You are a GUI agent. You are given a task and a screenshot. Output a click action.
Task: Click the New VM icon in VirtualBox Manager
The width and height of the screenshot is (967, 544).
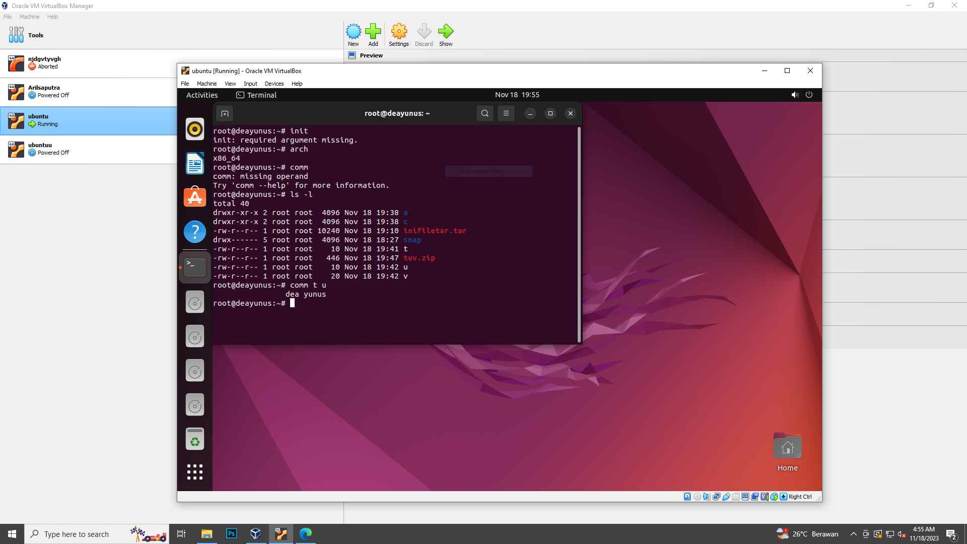coord(353,35)
